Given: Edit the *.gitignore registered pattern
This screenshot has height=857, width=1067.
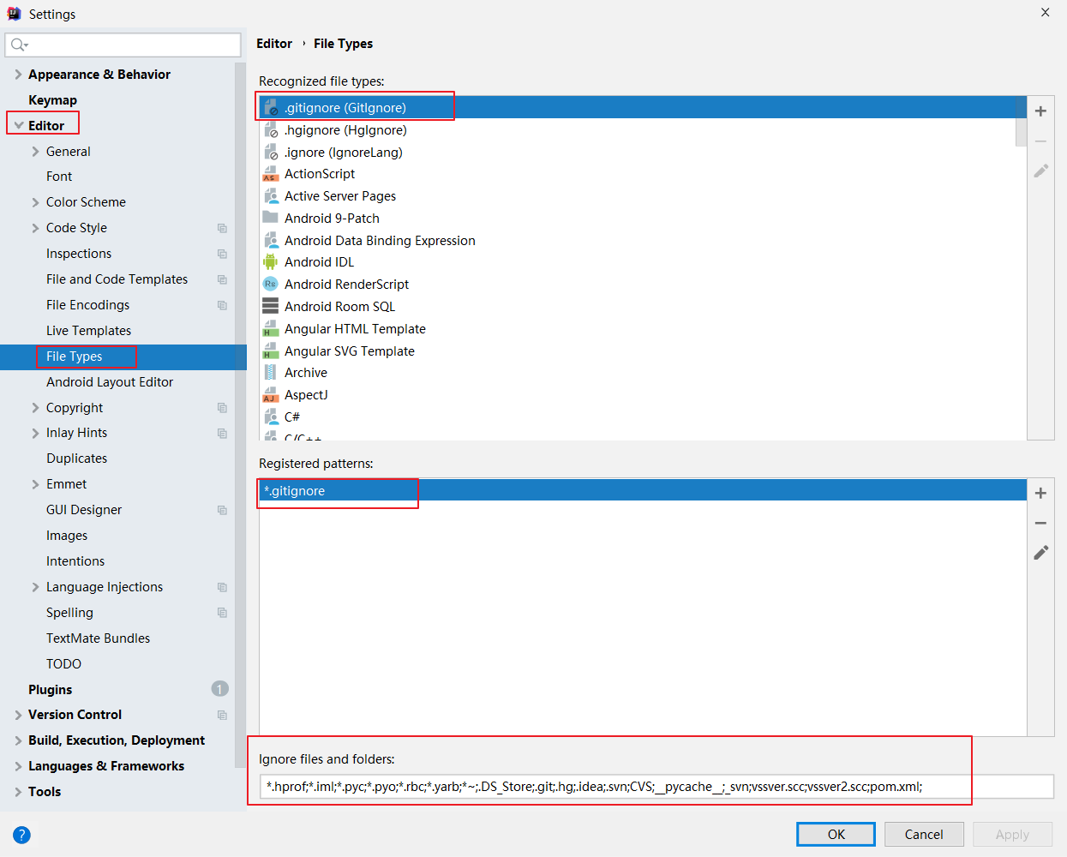Looking at the screenshot, I should coord(1040,553).
